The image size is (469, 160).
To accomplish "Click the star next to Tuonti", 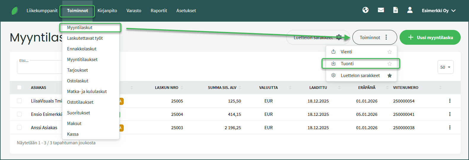I will pyautogui.click(x=389, y=64).
